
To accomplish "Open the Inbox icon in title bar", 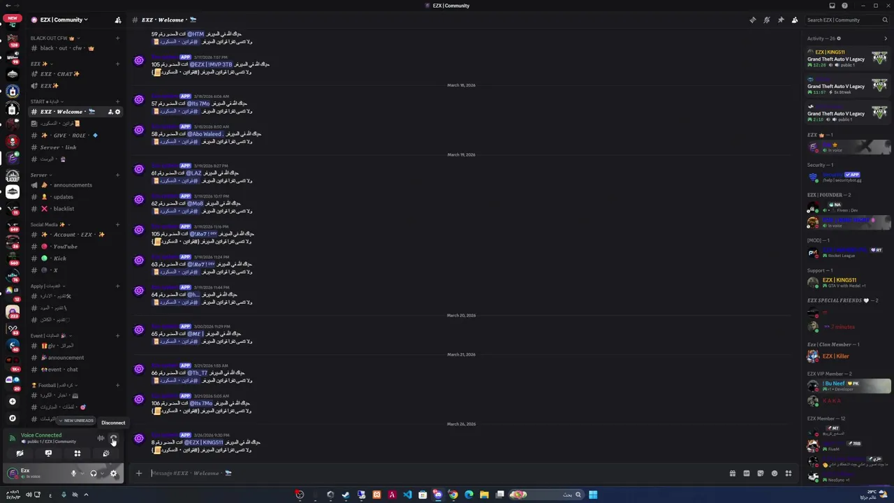I will [832, 6].
